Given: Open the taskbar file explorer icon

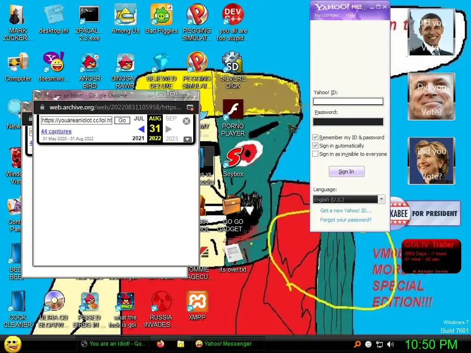Looking at the screenshot, I should click(180, 344).
